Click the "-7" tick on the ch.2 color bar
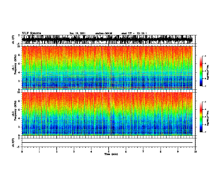Image resolution: width=220 pixels, height=170 pixels. pos(205,132)
